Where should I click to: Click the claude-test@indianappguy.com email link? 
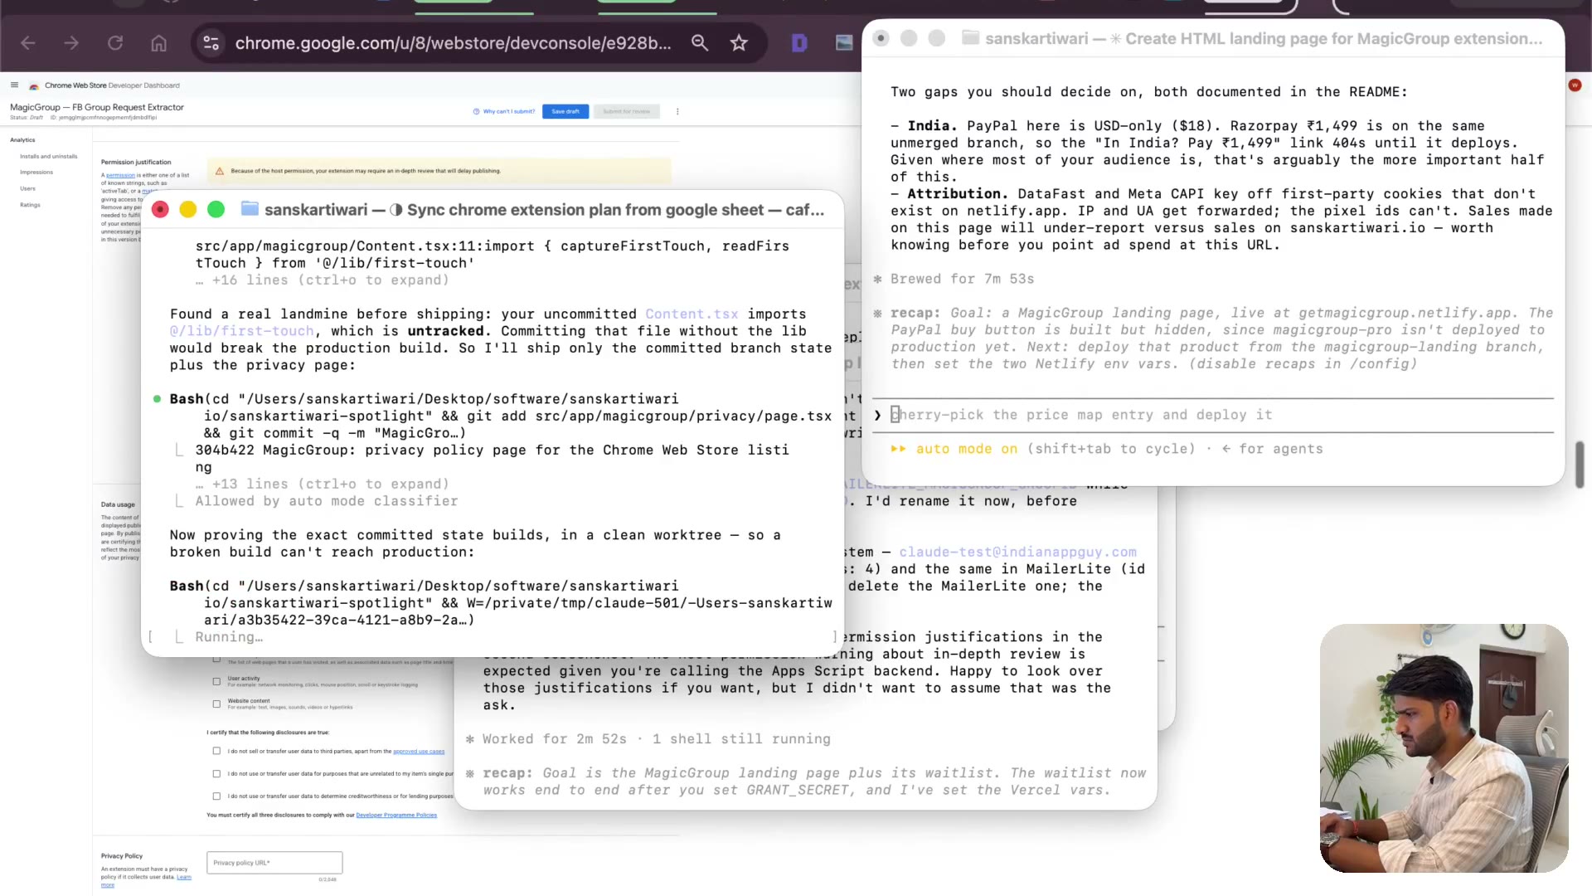[1017, 552]
